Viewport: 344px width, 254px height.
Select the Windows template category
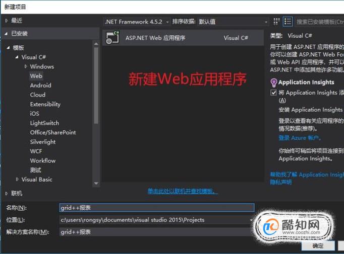(42, 66)
